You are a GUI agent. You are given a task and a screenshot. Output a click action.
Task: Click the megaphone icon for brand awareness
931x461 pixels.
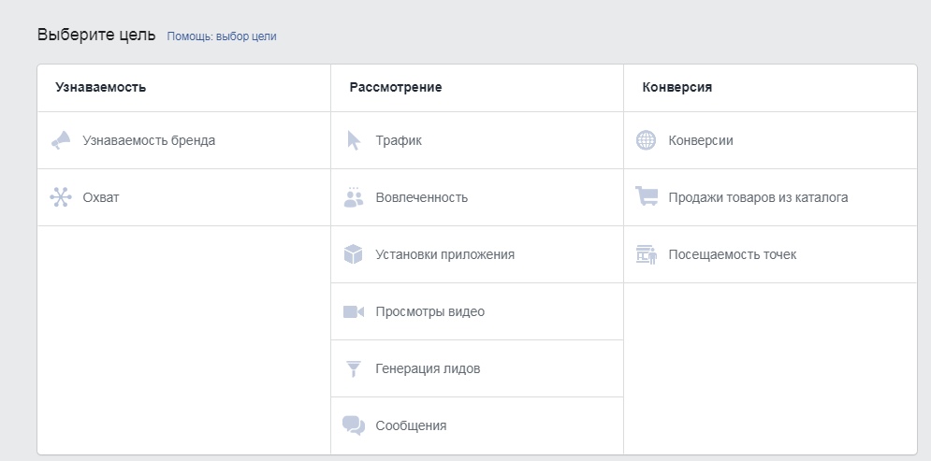61,140
